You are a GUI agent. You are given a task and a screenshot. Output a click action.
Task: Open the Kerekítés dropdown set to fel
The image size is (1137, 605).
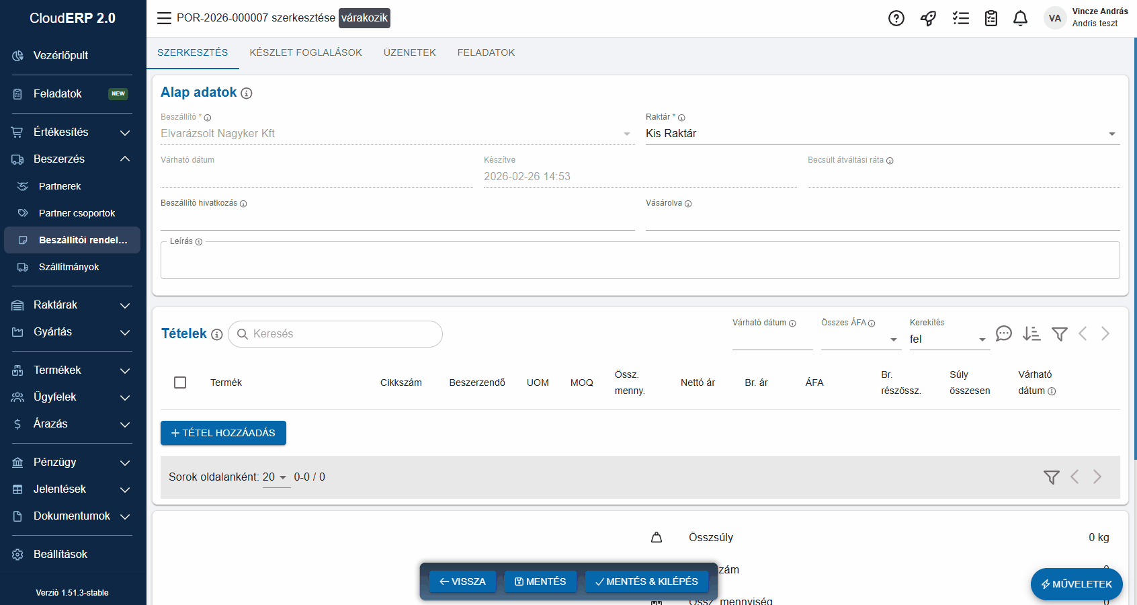pyautogui.click(x=947, y=339)
